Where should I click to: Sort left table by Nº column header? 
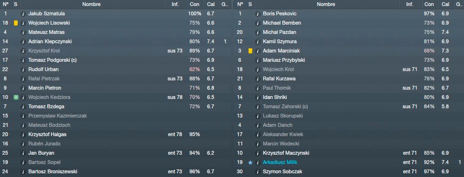[x=6, y=5]
